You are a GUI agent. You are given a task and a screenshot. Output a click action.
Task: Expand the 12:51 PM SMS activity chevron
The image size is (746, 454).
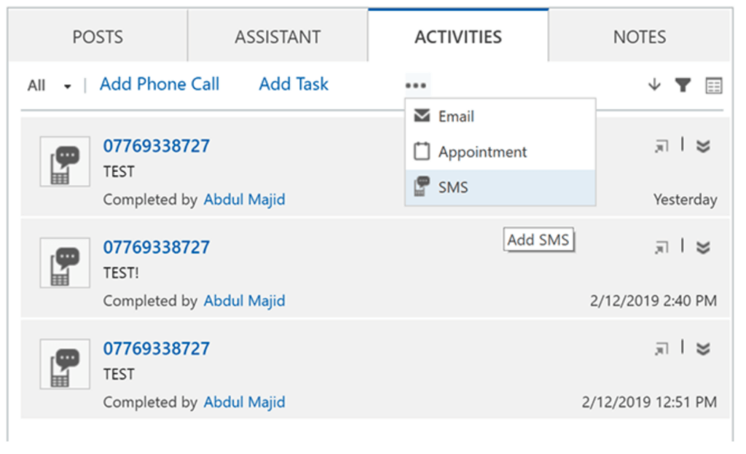[702, 349]
